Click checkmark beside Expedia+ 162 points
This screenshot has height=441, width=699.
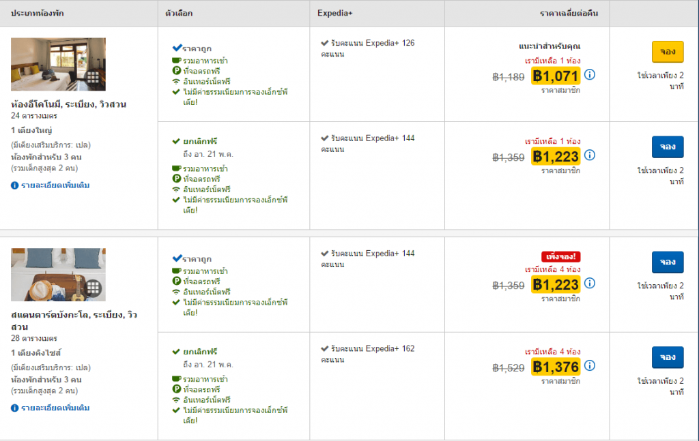pyautogui.click(x=325, y=349)
